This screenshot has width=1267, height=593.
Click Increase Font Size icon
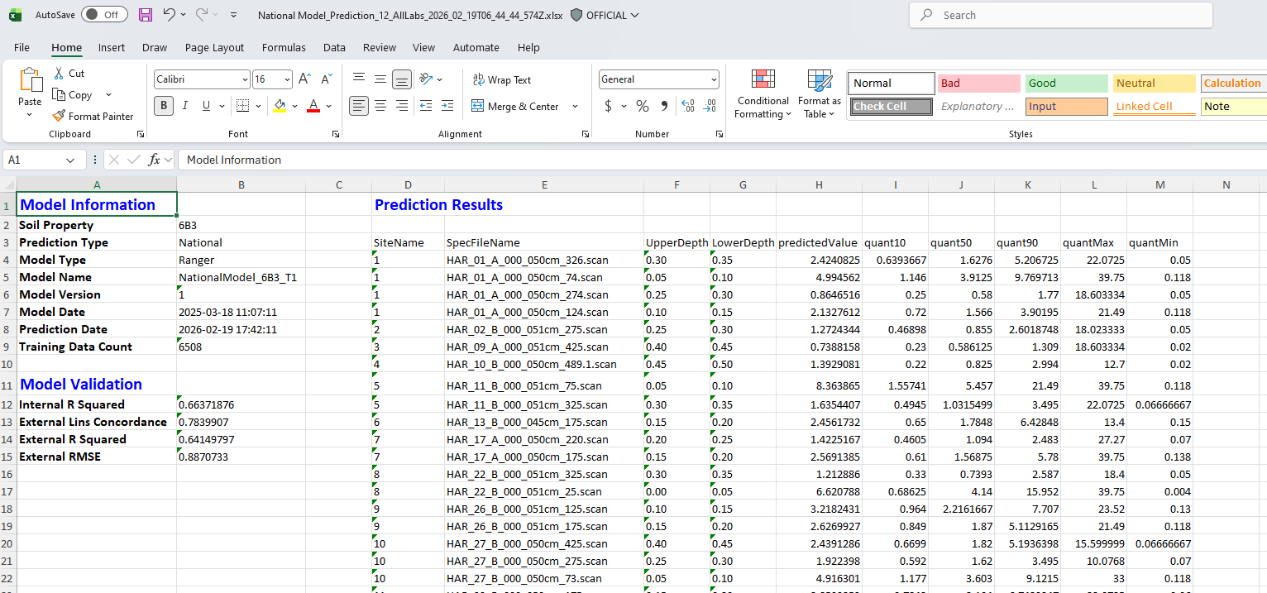pos(304,79)
